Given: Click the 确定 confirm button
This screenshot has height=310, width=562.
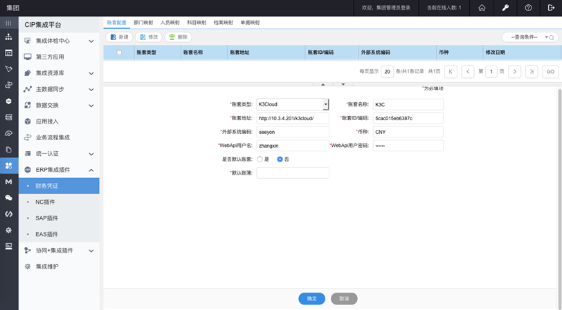Looking at the screenshot, I should pyautogui.click(x=311, y=299).
